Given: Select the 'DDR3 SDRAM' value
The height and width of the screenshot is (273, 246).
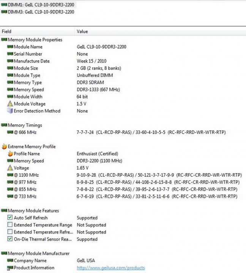Looking at the screenshot, I should point(90,82).
